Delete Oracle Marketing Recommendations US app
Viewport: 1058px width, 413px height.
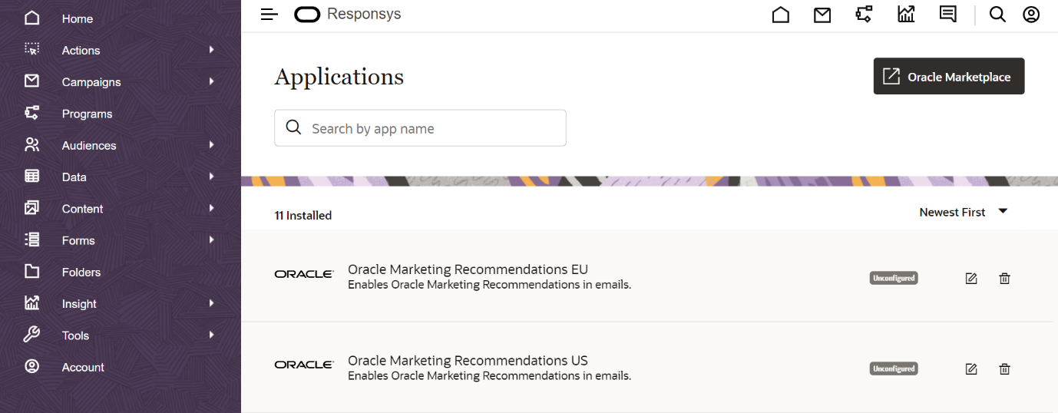click(1004, 369)
